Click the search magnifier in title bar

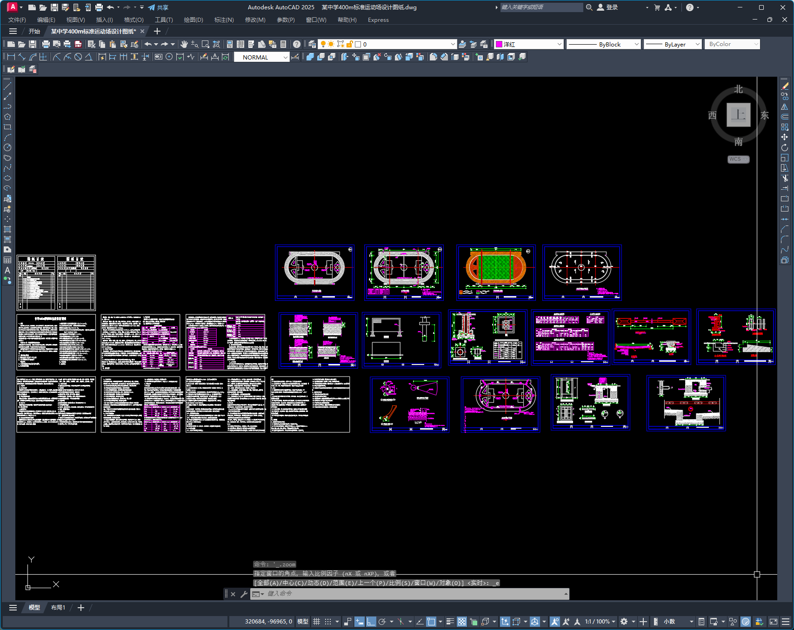(x=589, y=7)
